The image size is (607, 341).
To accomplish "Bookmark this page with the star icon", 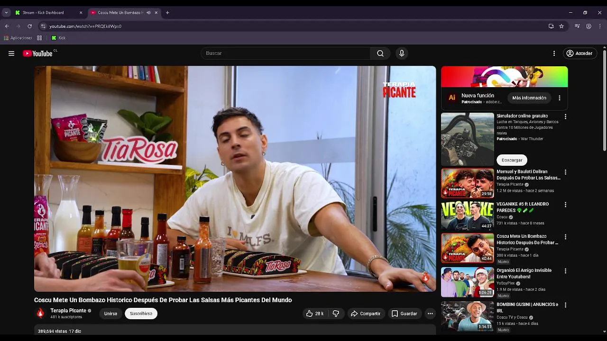I will point(561,26).
